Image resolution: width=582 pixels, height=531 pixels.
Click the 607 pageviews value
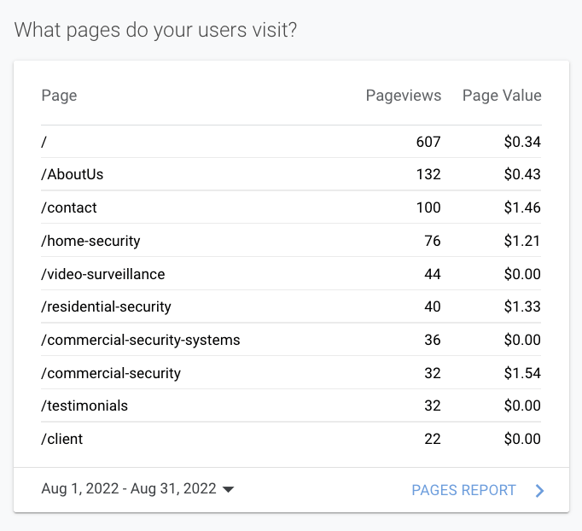[428, 142]
